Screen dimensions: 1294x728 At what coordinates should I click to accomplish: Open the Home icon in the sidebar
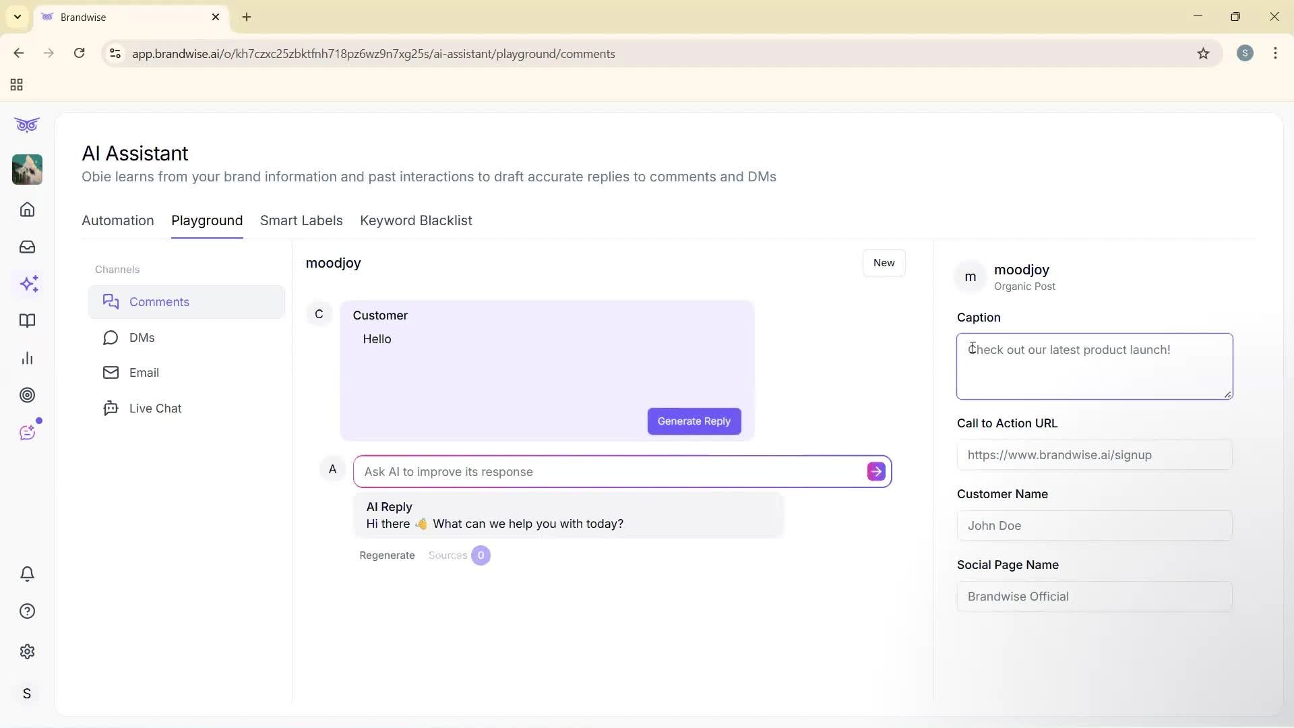tap(27, 210)
